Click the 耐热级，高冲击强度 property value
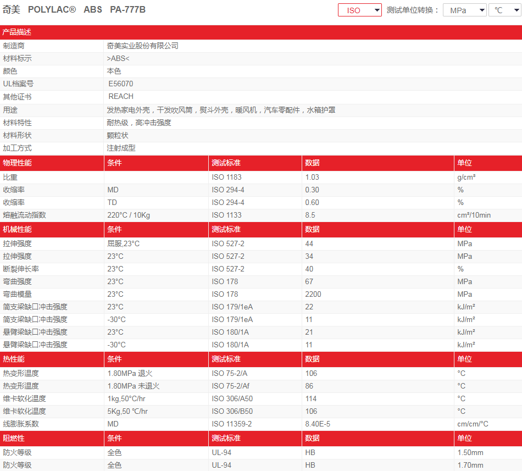 [x=139, y=123]
